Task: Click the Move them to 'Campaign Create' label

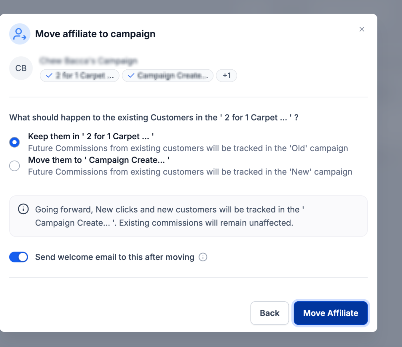Action: 99,160
